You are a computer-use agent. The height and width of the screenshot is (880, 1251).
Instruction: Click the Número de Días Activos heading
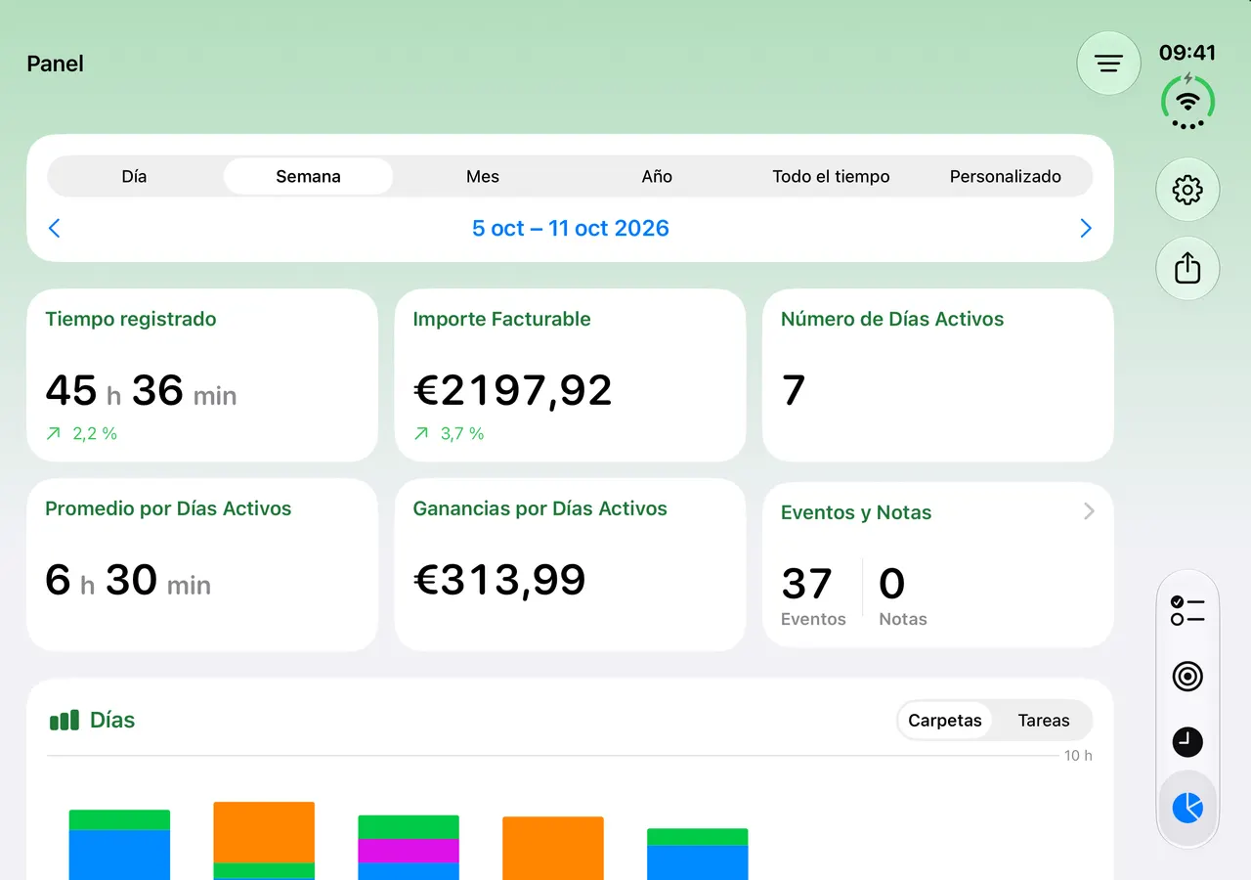pyautogui.click(x=892, y=319)
